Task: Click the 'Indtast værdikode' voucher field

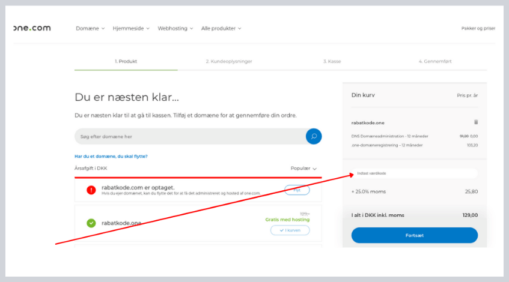Action: (x=415, y=173)
